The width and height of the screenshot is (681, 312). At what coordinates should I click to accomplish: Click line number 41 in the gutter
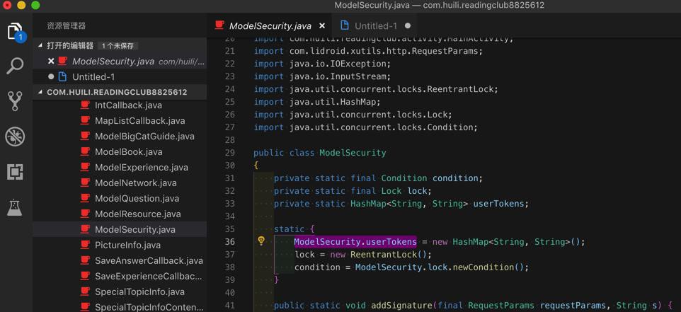pyautogui.click(x=230, y=306)
